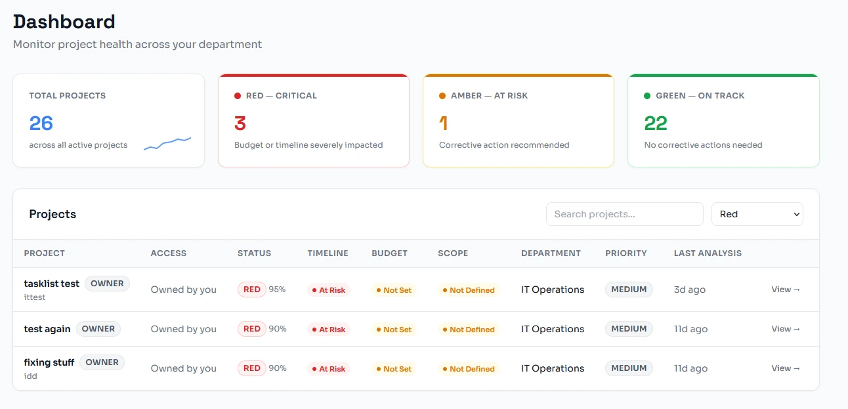Screen dimensions: 848x409
Task: Click Owned by you in test again row
Action: (x=184, y=329)
